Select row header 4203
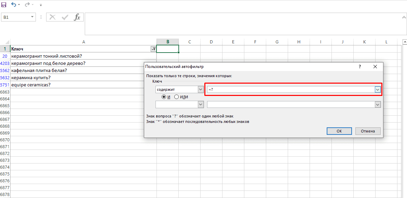The width and height of the screenshot is (407, 198). [5, 63]
